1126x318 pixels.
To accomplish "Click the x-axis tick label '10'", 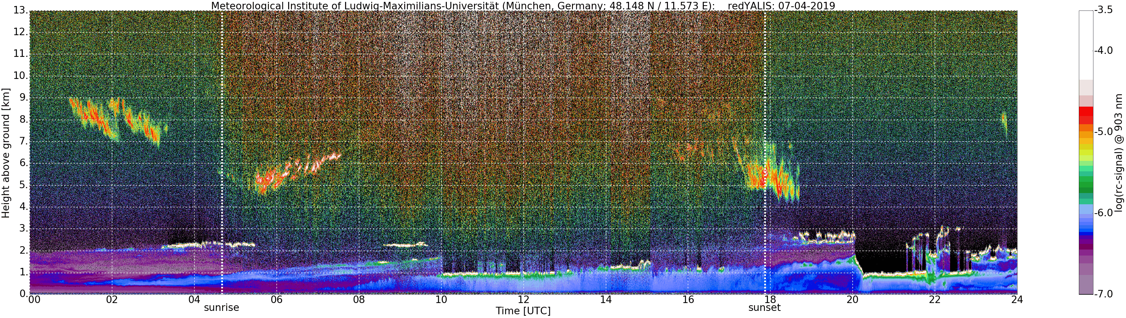I will point(441,299).
